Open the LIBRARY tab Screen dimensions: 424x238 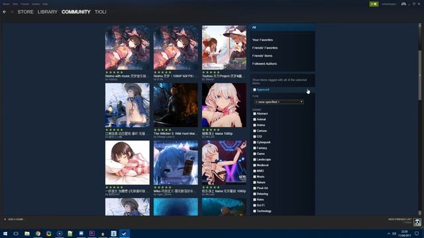click(47, 12)
